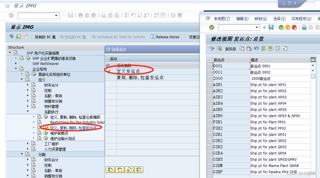Select row marker for 装运点 0001
Screen dimensions: 320x178
click(210, 66)
